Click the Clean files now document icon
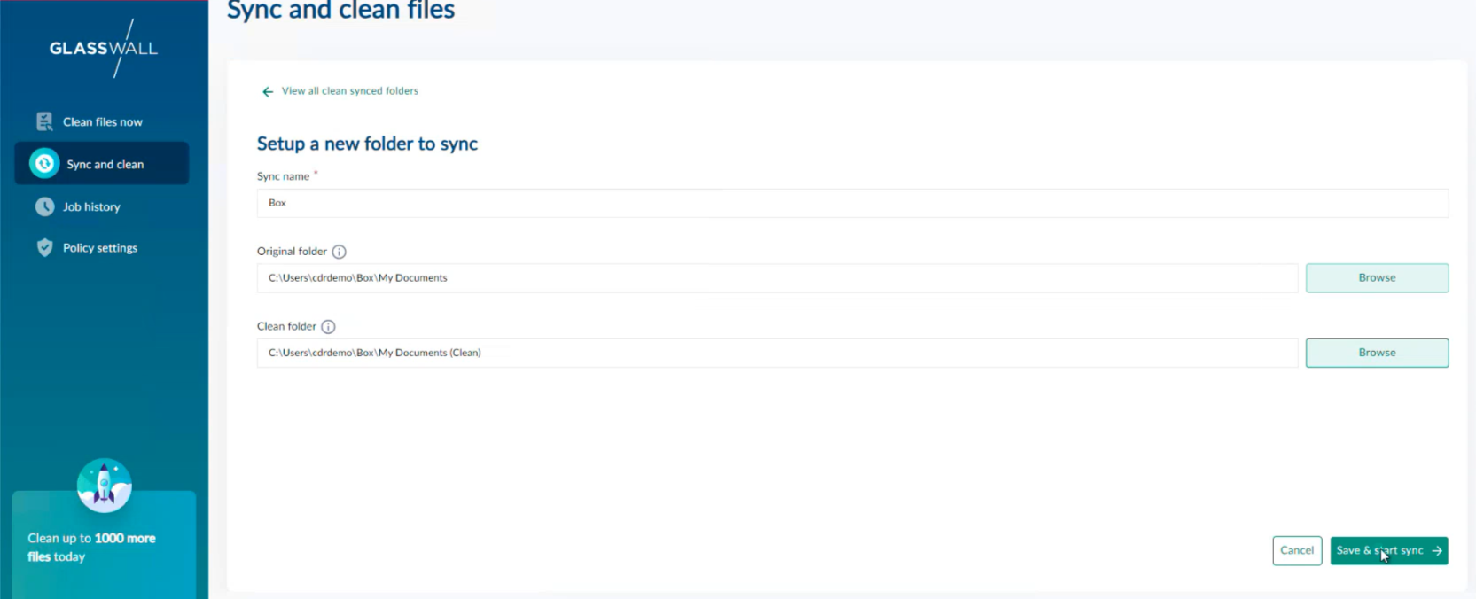This screenshot has height=599, width=1476. pyautogui.click(x=44, y=121)
